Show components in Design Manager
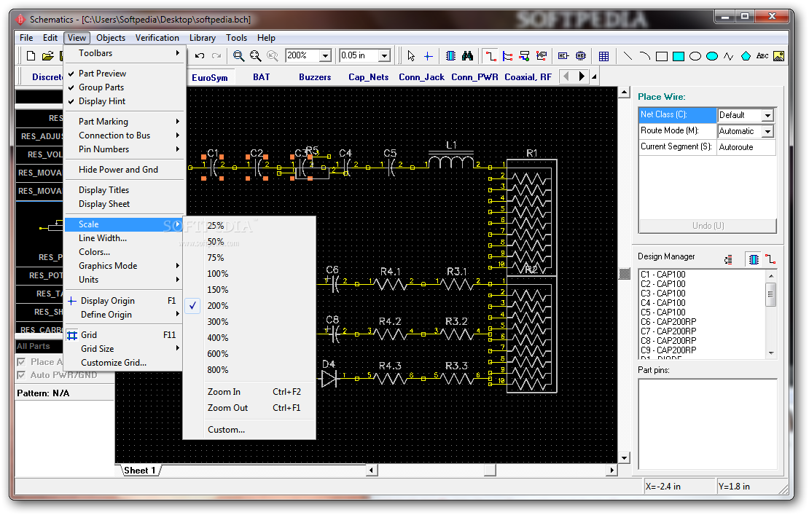Viewport: 809px width, 515px height. click(754, 259)
